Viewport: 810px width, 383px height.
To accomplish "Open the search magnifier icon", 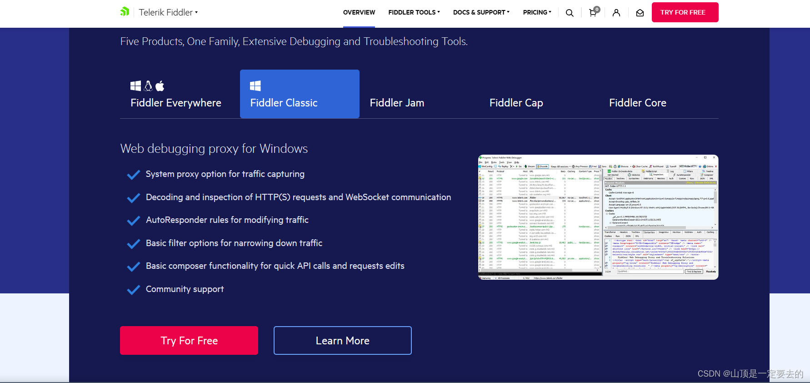I will pyautogui.click(x=570, y=13).
